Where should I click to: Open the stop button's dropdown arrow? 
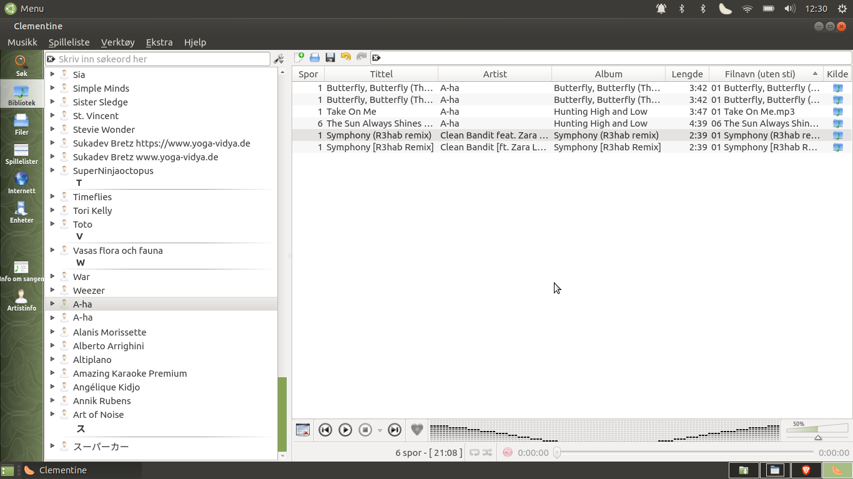click(379, 430)
